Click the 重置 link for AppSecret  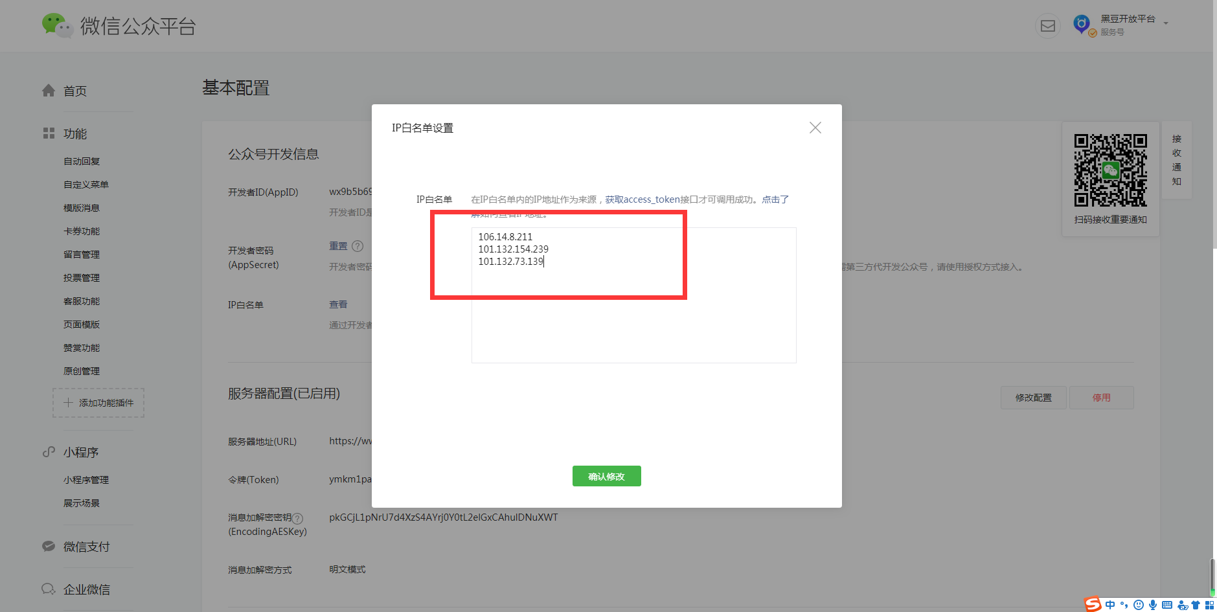[x=338, y=246]
